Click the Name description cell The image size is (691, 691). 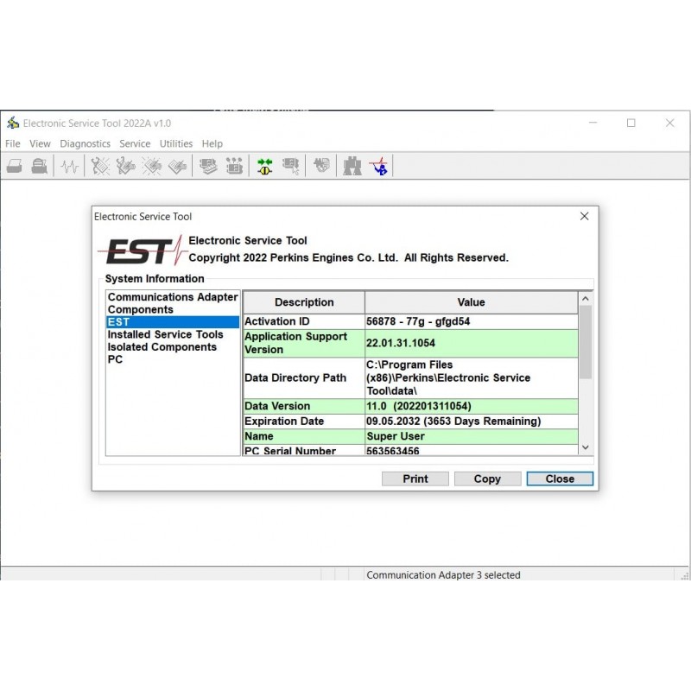304,436
